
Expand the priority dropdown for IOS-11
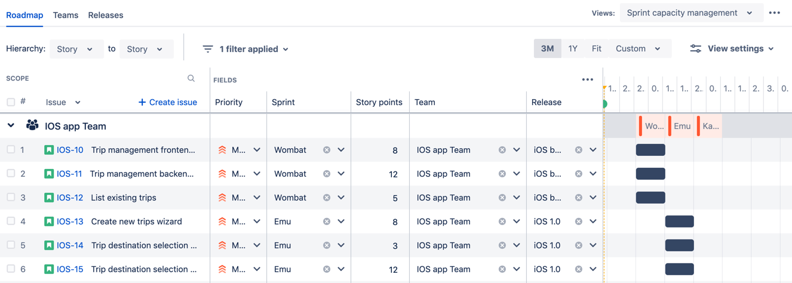click(x=257, y=174)
